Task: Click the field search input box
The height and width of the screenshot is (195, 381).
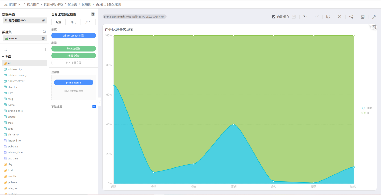Action: [x=22, y=49]
